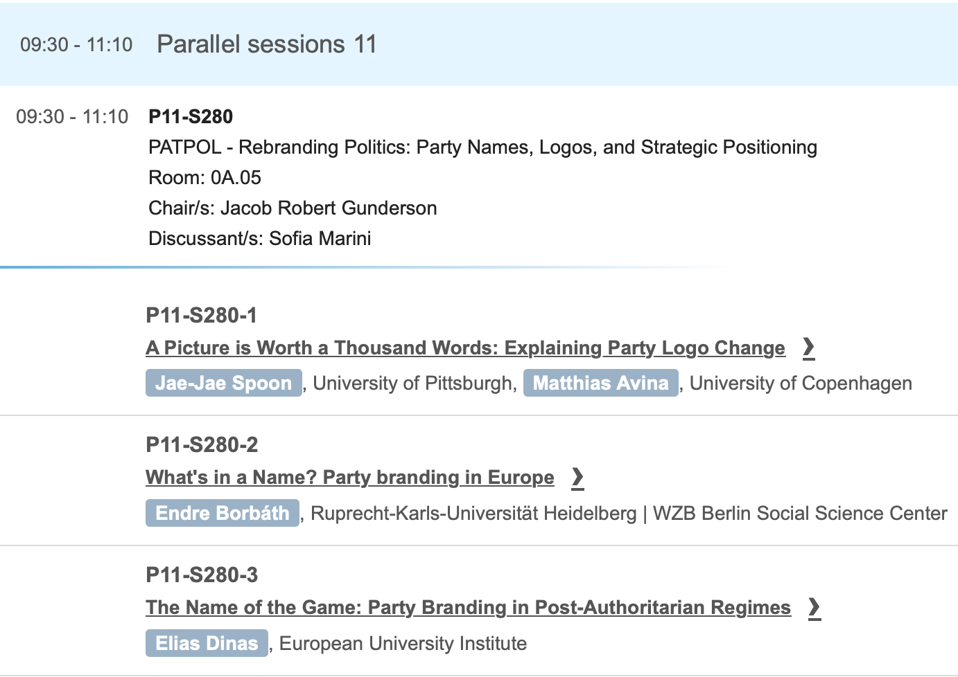
Task: Click the Endre Borbáth author tag
Action: (222, 513)
